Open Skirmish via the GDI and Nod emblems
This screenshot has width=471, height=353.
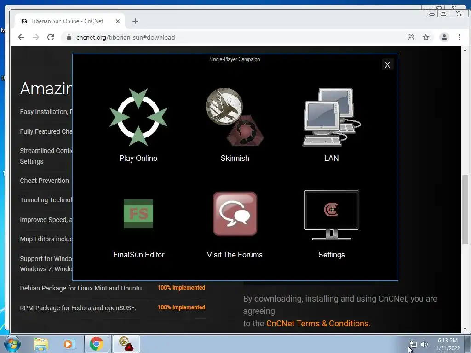tap(235, 117)
